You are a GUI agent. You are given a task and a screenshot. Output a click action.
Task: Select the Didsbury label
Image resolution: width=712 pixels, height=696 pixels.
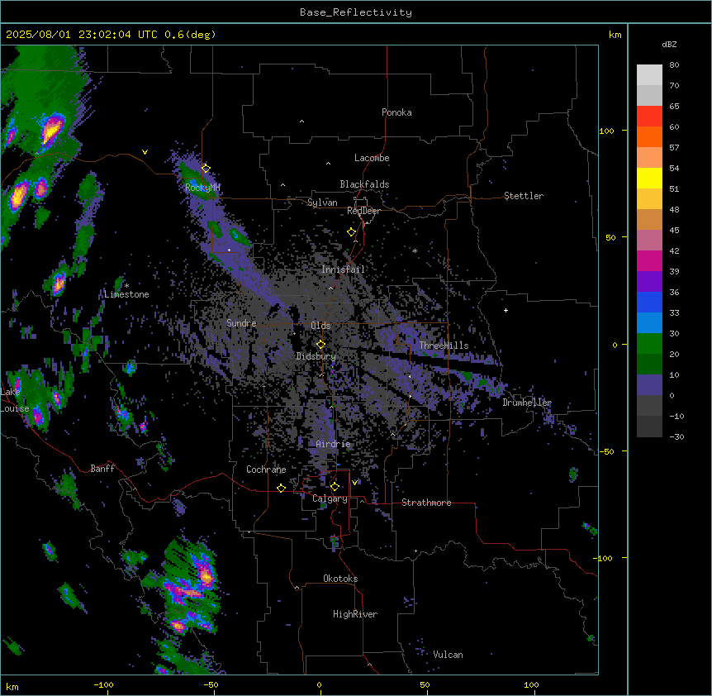(x=316, y=356)
